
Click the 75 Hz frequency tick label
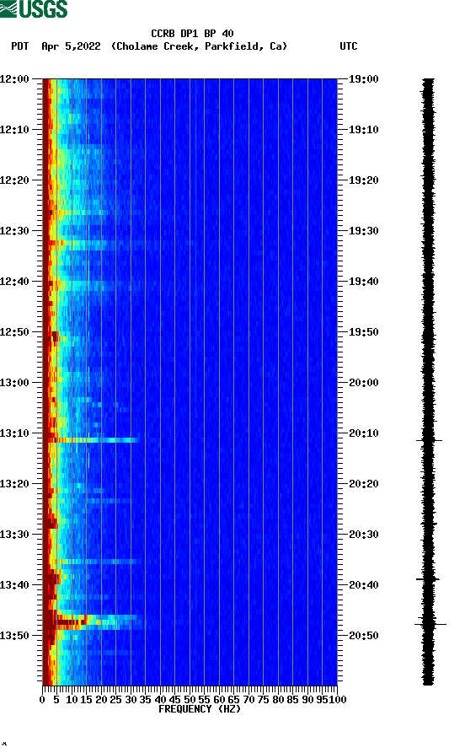(x=263, y=700)
